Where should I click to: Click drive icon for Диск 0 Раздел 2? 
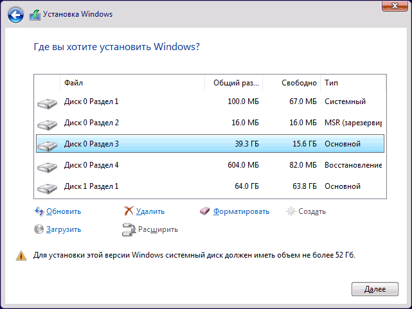pyautogui.click(x=47, y=125)
